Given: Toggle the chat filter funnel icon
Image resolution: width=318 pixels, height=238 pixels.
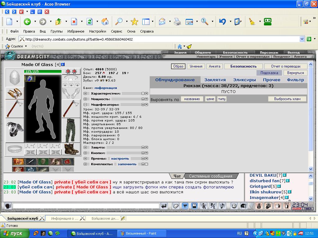Looking at the screenshot, I should pos(185,206).
